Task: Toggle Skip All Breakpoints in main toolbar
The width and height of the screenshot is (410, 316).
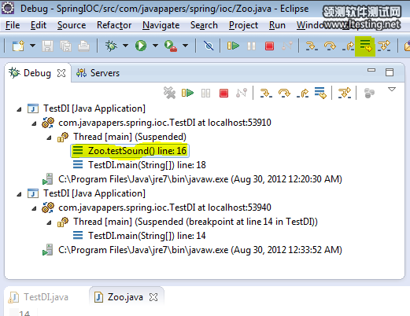Action: (209, 46)
